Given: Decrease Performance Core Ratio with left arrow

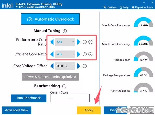Looking at the screenshot, I should pos(52,42).
